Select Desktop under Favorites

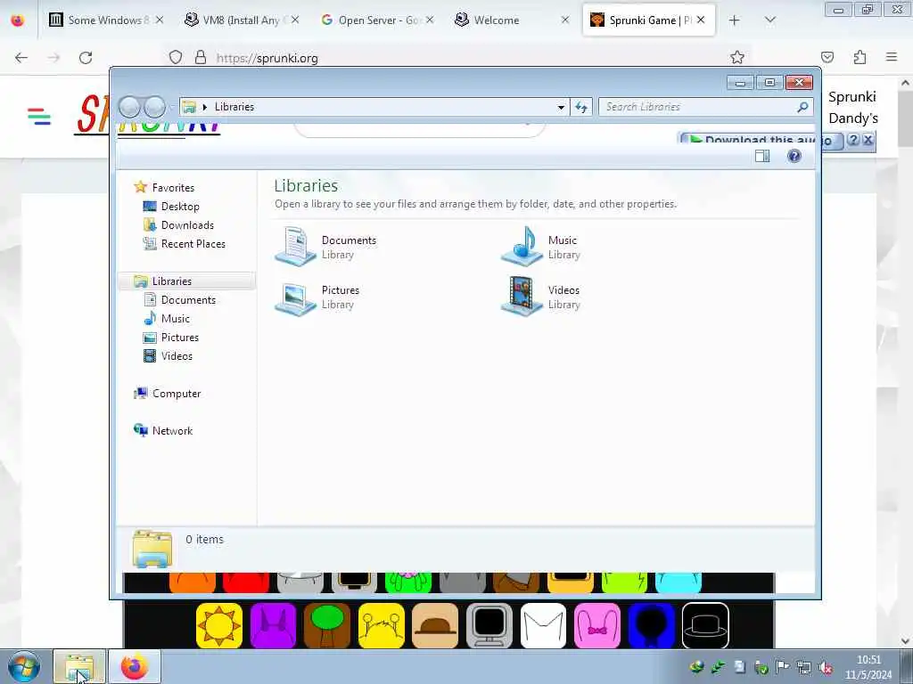tap(180, 207)
